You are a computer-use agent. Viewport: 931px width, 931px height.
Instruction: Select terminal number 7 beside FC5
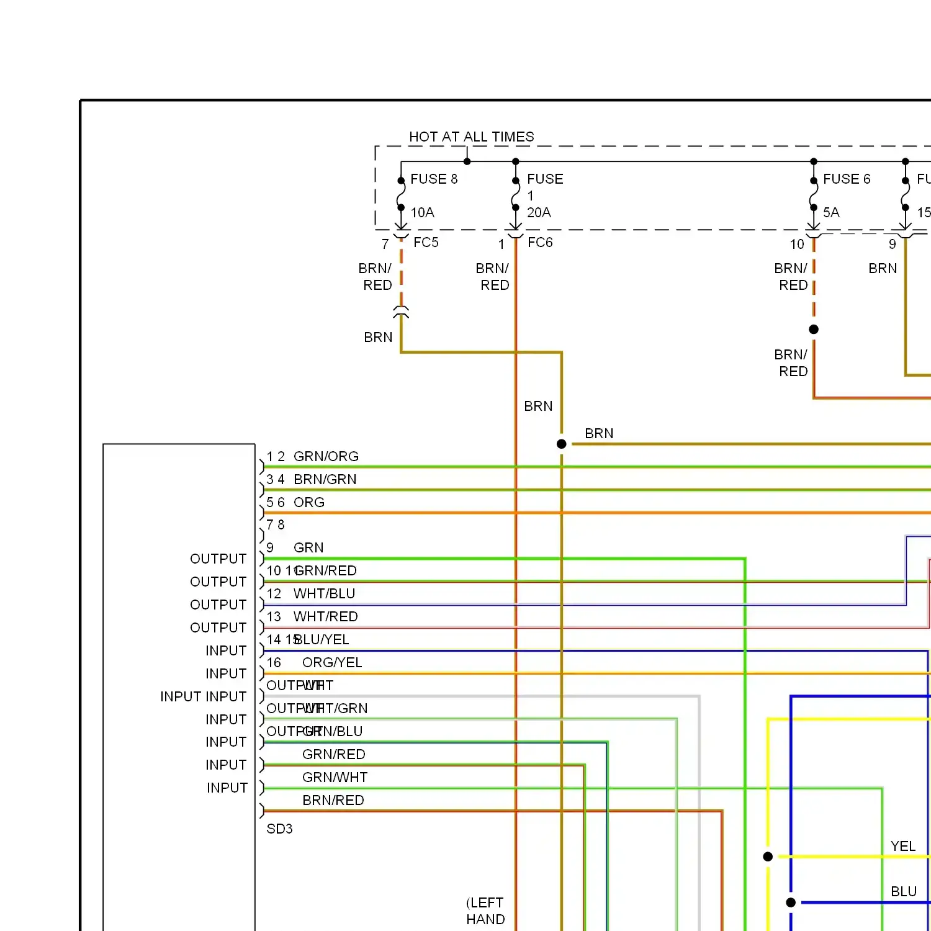[385, 244]
